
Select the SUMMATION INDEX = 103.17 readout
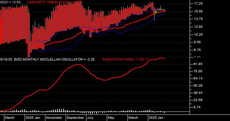pos(126,60)
